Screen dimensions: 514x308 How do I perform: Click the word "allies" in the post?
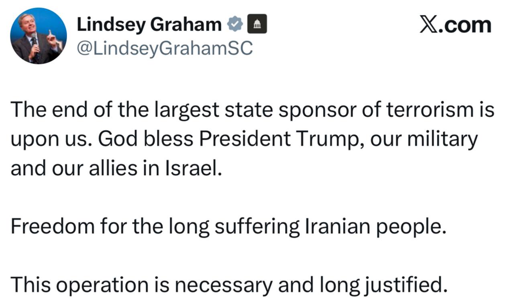coord(138,169)
